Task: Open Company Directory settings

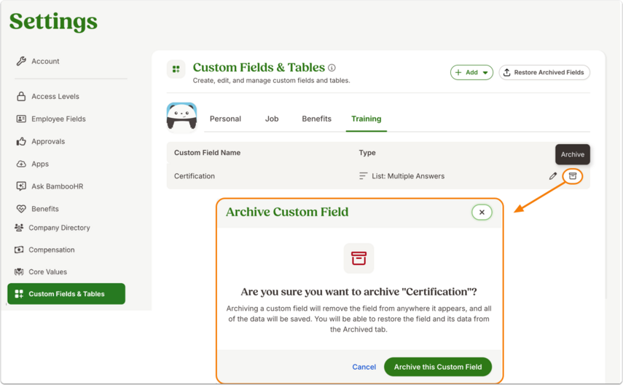Action: coord(59,227)
